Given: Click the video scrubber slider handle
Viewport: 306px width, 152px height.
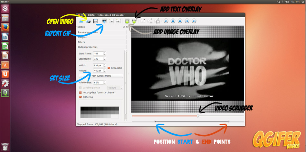Looking at the screenshot, I should pos(198,116).
